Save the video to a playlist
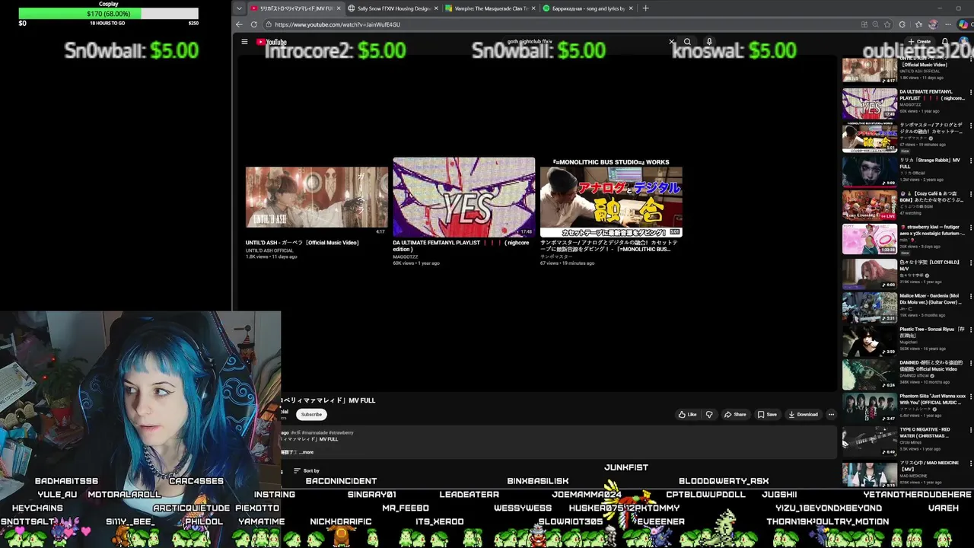 click(767, 414)
